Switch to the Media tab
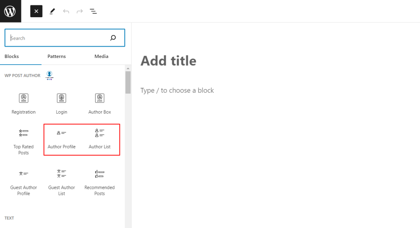The width and height of the screenshot is (420, 228). pos(101,56)
